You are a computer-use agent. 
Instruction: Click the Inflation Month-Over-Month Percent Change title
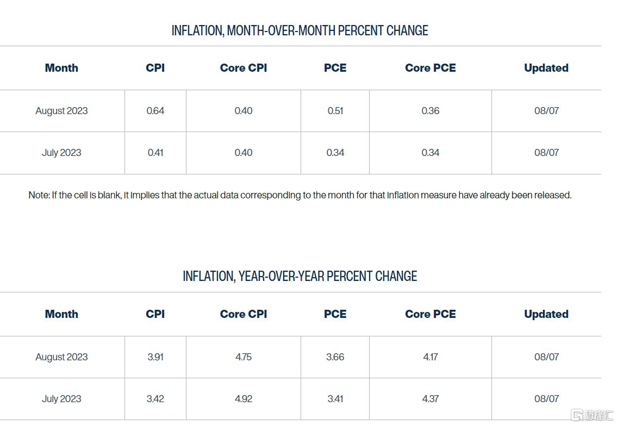(x=300, y=30)
